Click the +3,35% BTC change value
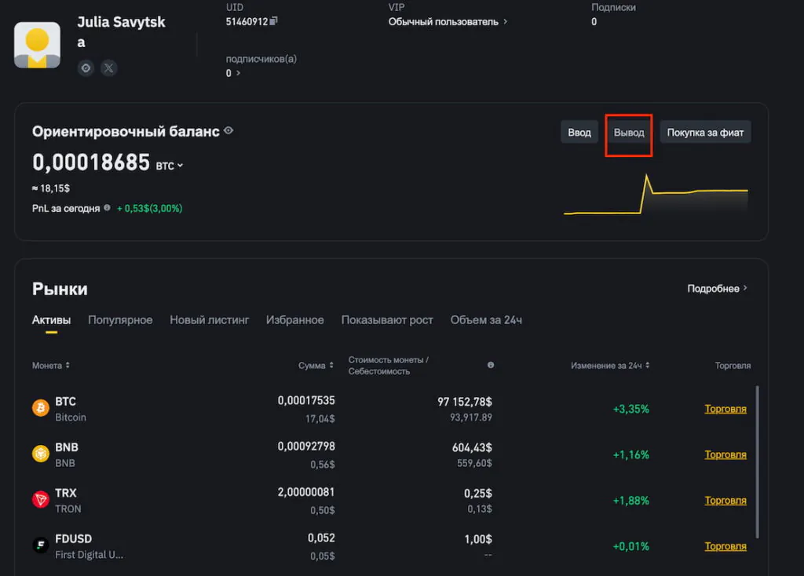804x576 pixels. 630,409
